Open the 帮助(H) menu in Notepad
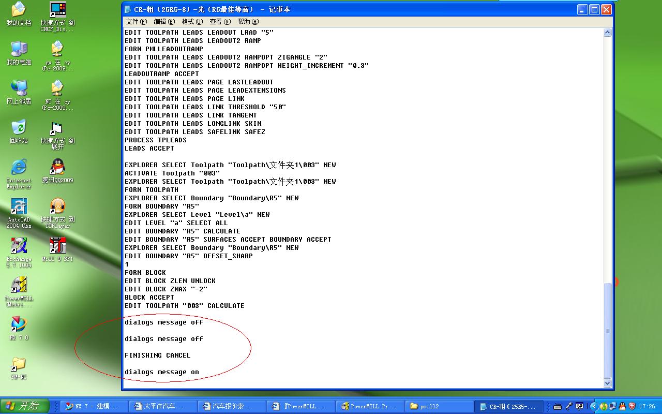This screenshot has width=662, height=414. click(248, 22)
